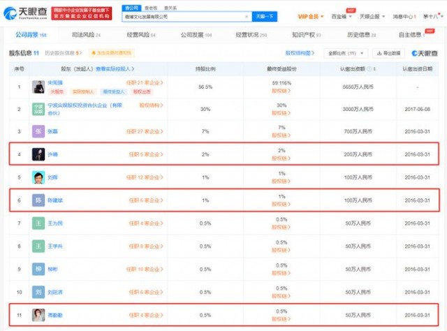
Task: Expand 任职 12 家企业 in row 5
Action: click(x=145, y=177)
